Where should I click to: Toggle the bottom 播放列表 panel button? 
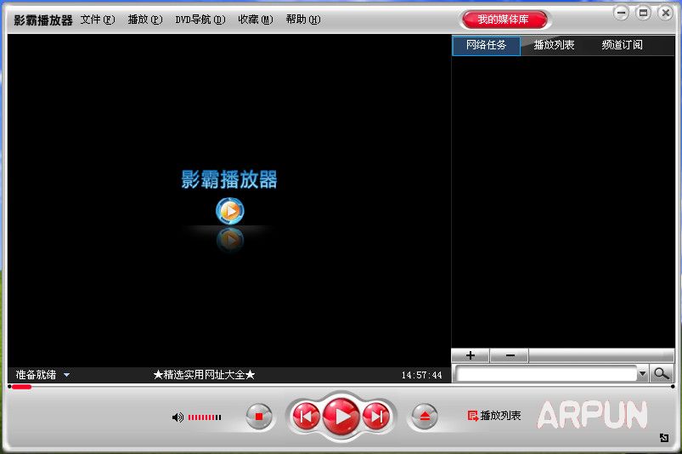pos(494,416)
